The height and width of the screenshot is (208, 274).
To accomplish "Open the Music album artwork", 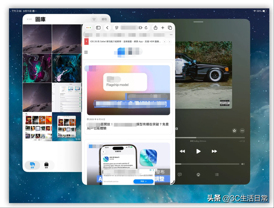I will tap(204, 75).
